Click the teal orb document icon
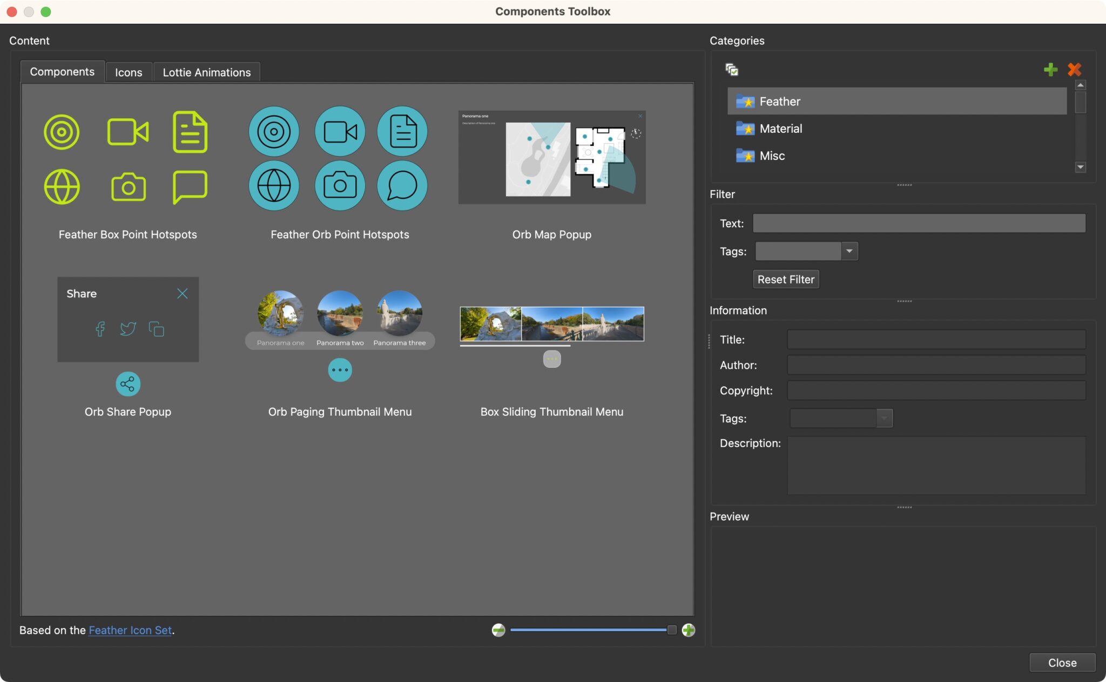This screenshot has height=682, width=1106. pos(402,131)
